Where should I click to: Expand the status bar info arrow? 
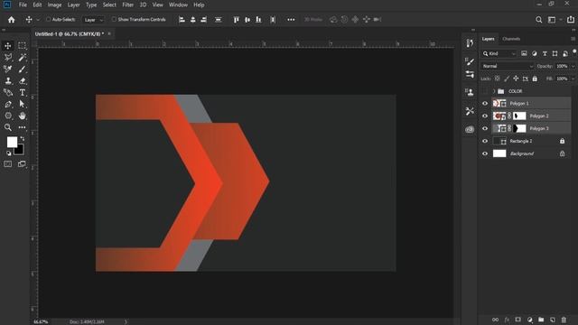point(126,322)
